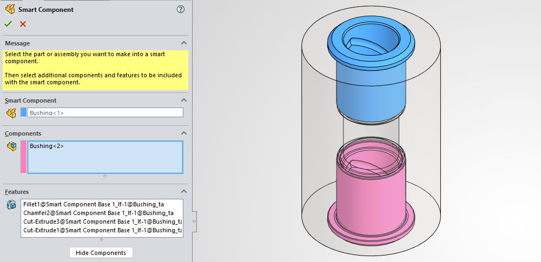
Task: Grab the Components list size handle
Action: click(105, 176)
